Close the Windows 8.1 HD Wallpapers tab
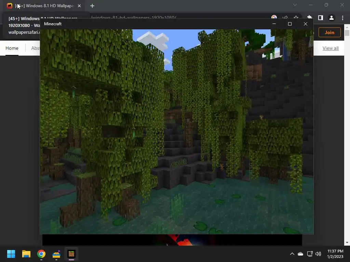350x262 pixels. pos(79,6)
